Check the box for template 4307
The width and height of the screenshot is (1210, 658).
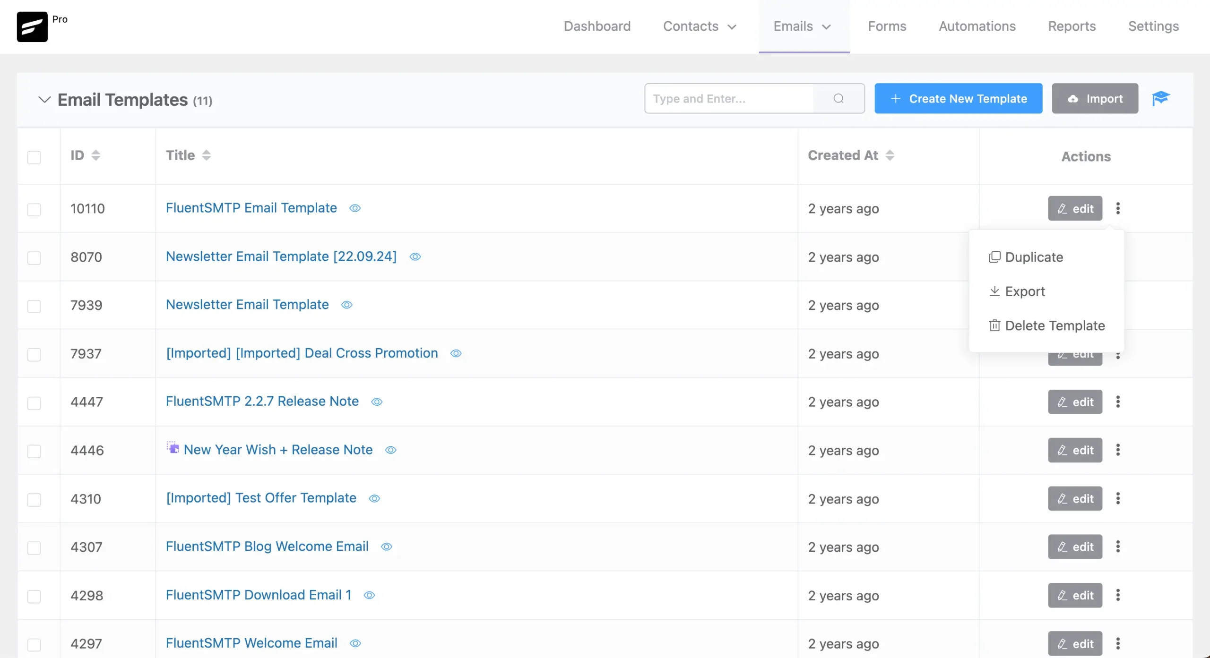pyautogui.click(x=34, y=548)
